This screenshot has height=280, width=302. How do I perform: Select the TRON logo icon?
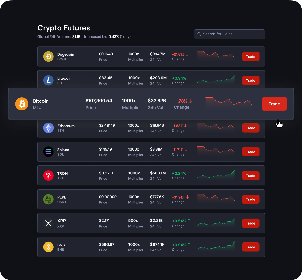(x=48, y=176)
